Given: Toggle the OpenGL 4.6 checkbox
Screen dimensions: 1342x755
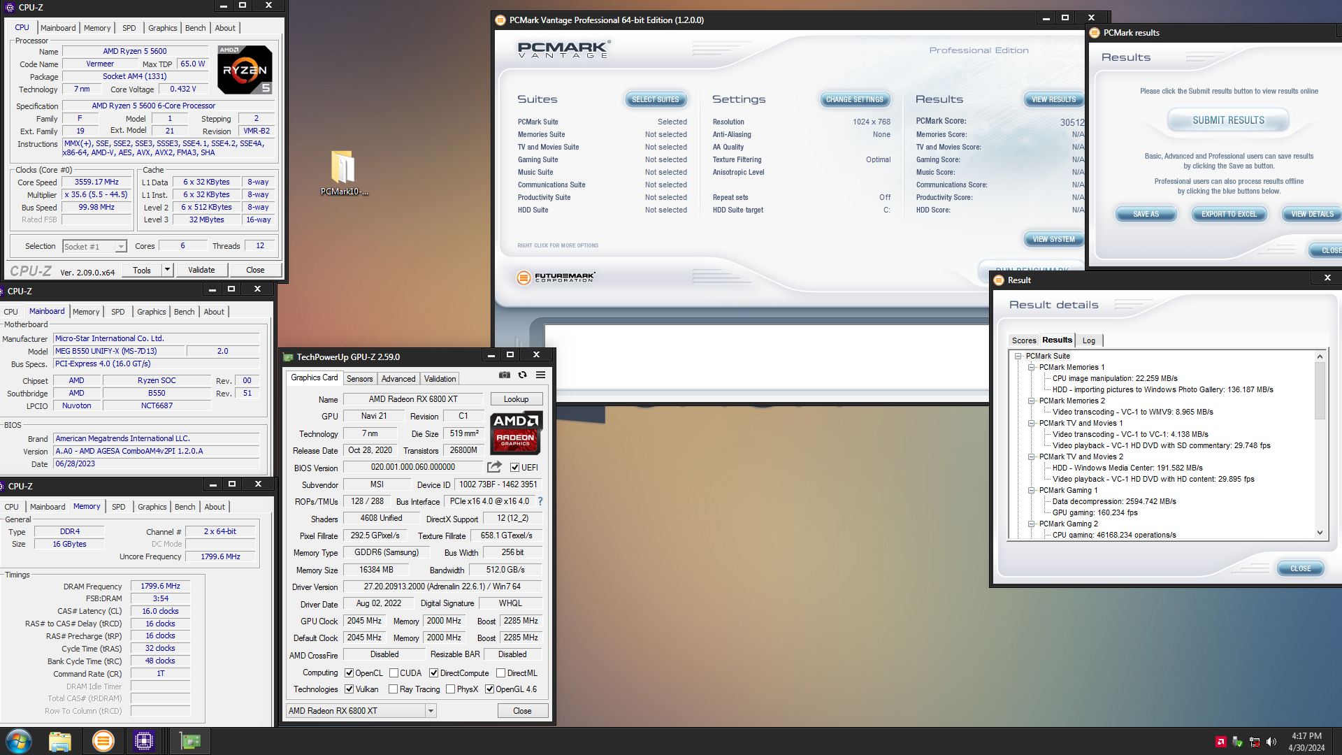Looking at the screenshot, I should coord(489,689).
